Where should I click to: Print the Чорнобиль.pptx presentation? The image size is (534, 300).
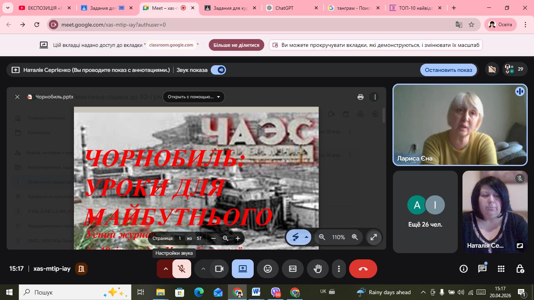point(360,97)
